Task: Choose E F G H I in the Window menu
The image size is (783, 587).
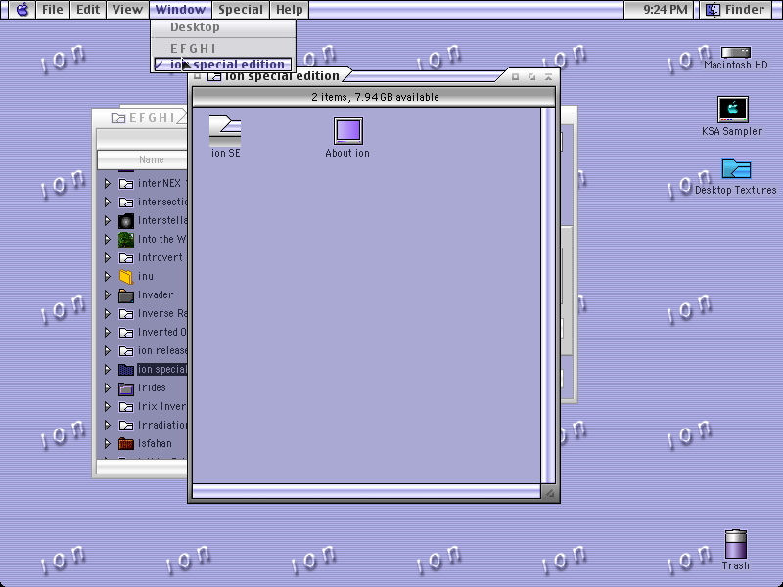Action: (x=223, y=48)
